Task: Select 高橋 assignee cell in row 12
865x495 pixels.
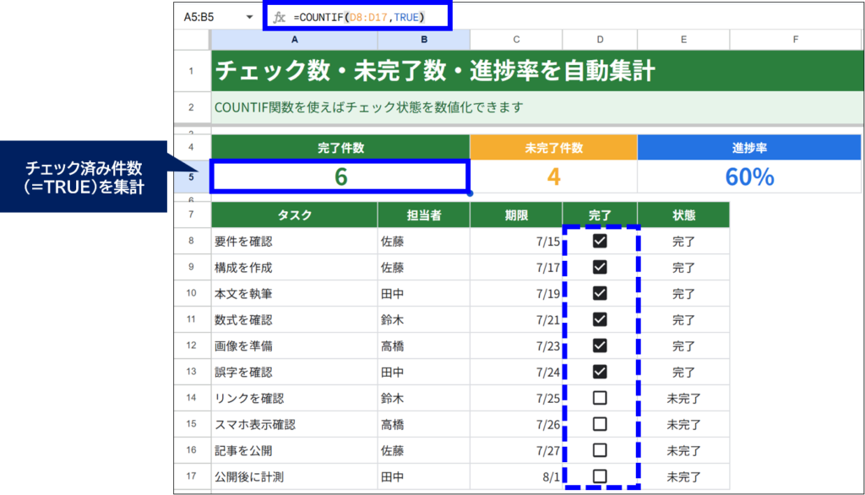Action: pyautogui.click(x=424, y=345)
